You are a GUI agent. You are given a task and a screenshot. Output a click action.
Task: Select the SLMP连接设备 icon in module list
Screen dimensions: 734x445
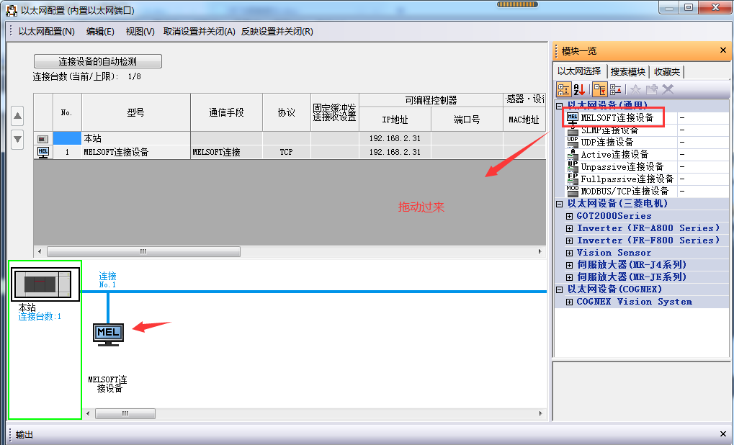(573, 130)
